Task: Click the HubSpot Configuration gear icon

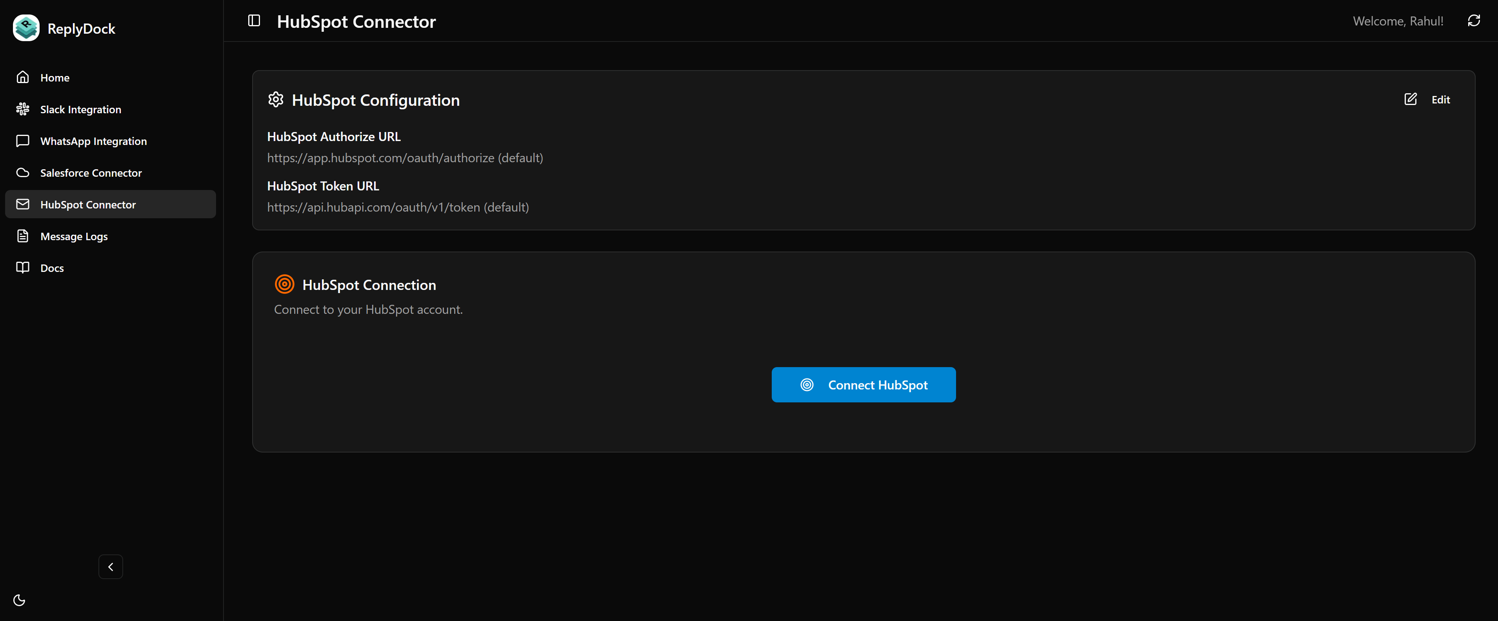Action: click(x=276, y=100)
